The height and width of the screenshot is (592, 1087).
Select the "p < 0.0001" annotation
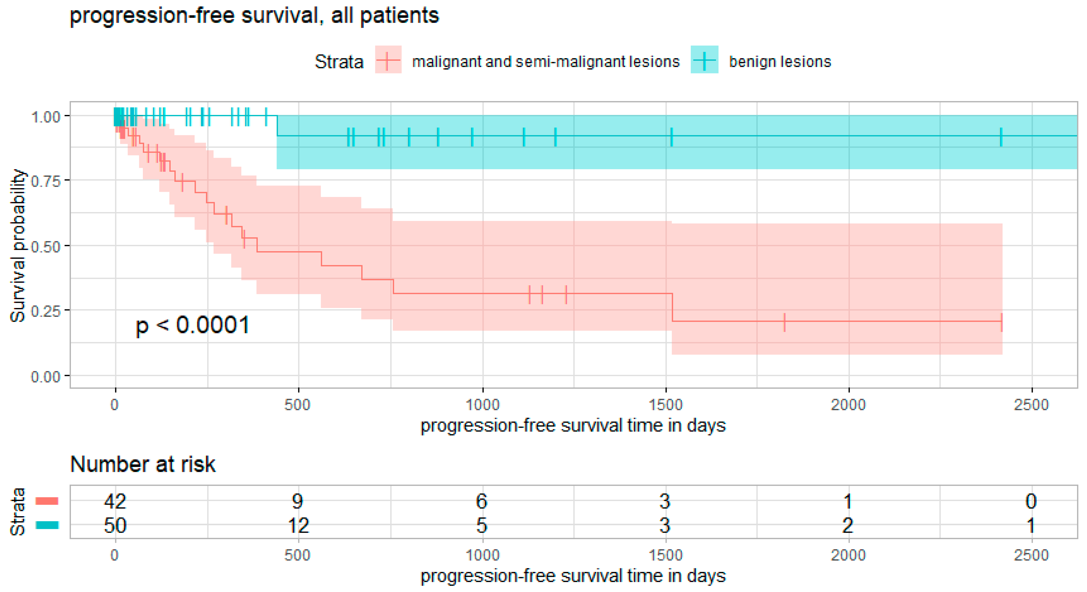click(x=192, y=326)
